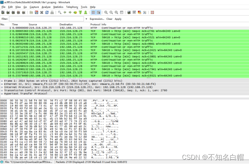Open the capture interfaces list icon

(3, 12)
